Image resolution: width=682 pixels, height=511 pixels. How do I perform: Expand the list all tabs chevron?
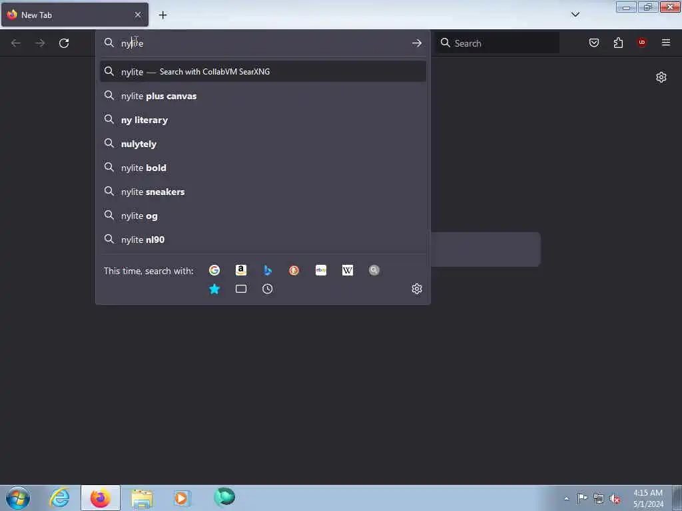click(575, 15)
